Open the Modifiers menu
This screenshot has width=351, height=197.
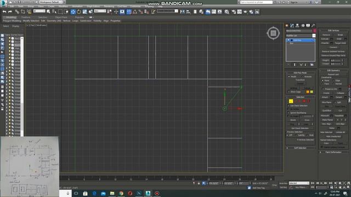click(x=63, y=7)
